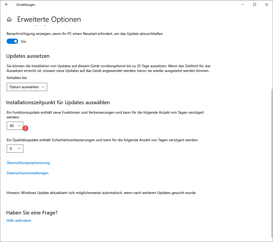Click the Home icon beside Erweiterte Optionen

click(9, 19)
